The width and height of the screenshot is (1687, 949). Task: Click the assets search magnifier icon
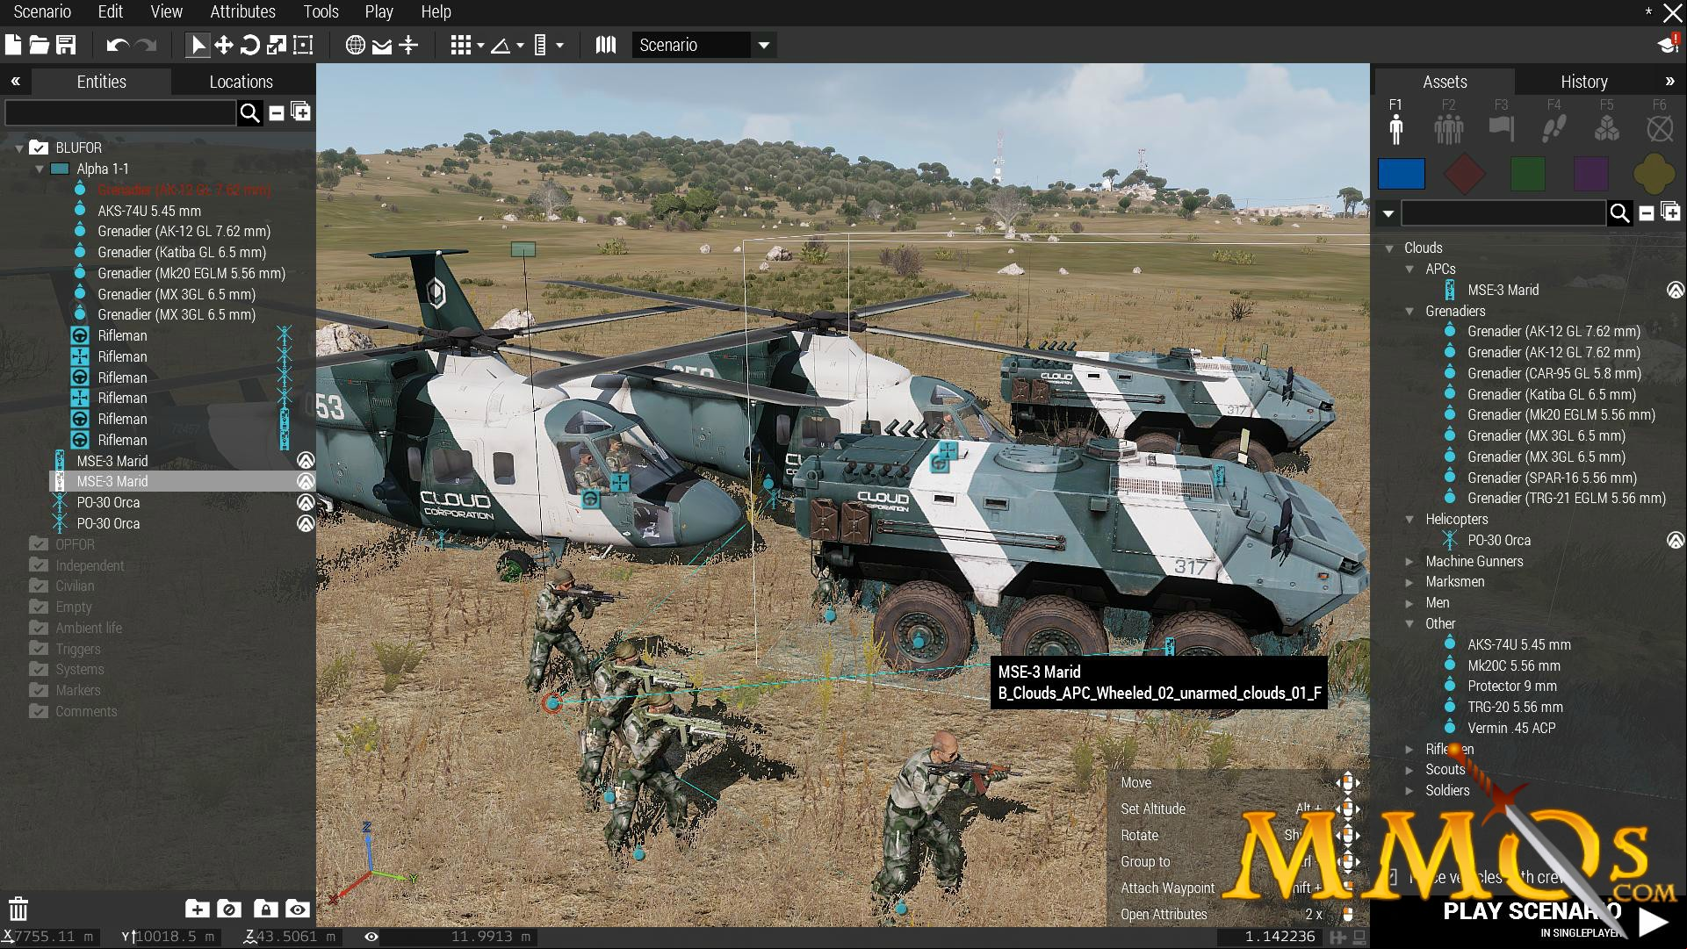tap(1620, 213)
